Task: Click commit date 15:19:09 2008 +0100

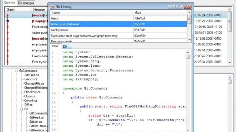Action: point(208,39)
